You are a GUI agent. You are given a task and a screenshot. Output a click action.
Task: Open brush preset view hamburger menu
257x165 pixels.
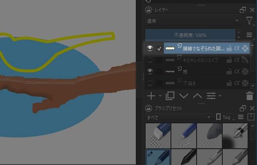point(241,117)
